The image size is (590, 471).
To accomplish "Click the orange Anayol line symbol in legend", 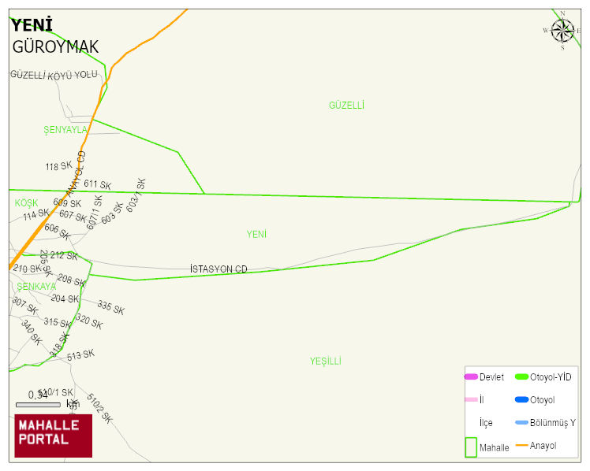I will (521, 446).
